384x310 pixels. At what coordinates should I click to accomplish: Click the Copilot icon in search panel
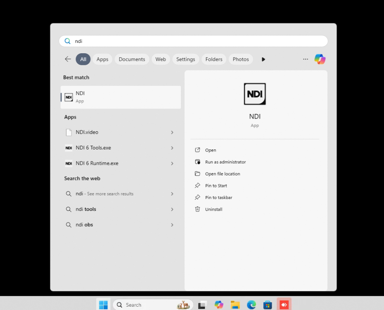320,59
